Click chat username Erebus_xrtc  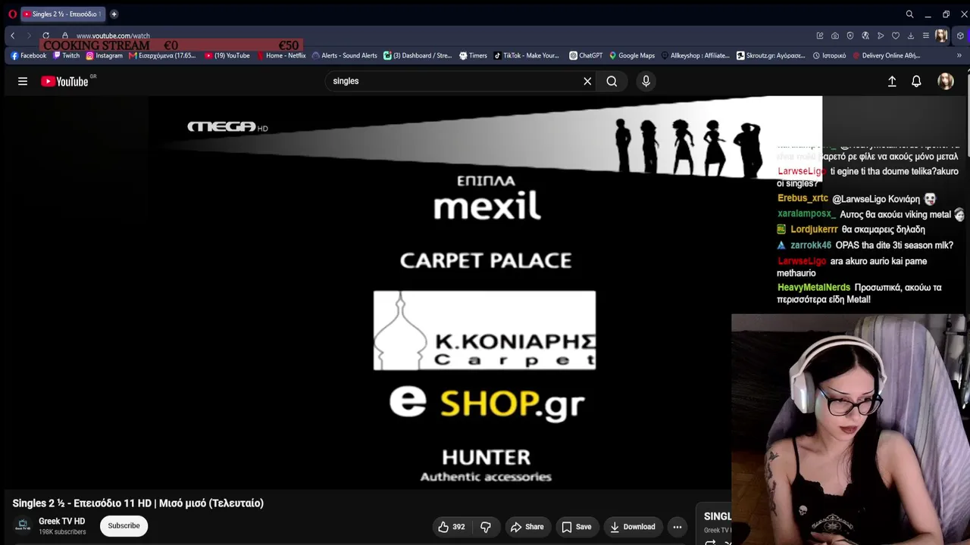click(x=803, y=198)
